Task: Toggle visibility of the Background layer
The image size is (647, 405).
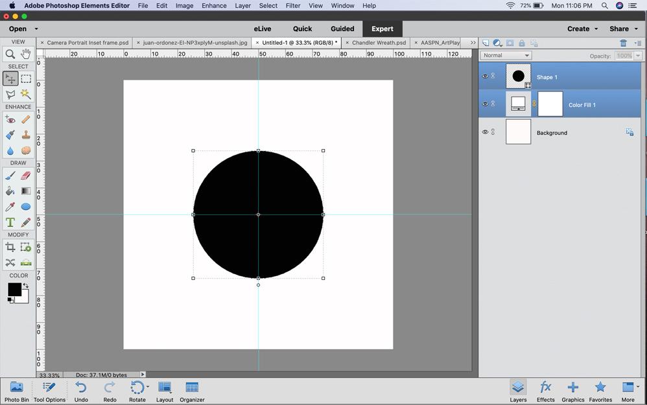Action: pyautogui.click(x=485, y=132)
